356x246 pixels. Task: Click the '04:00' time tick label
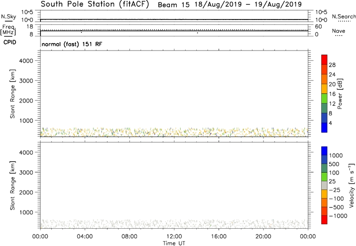(85, 237)
